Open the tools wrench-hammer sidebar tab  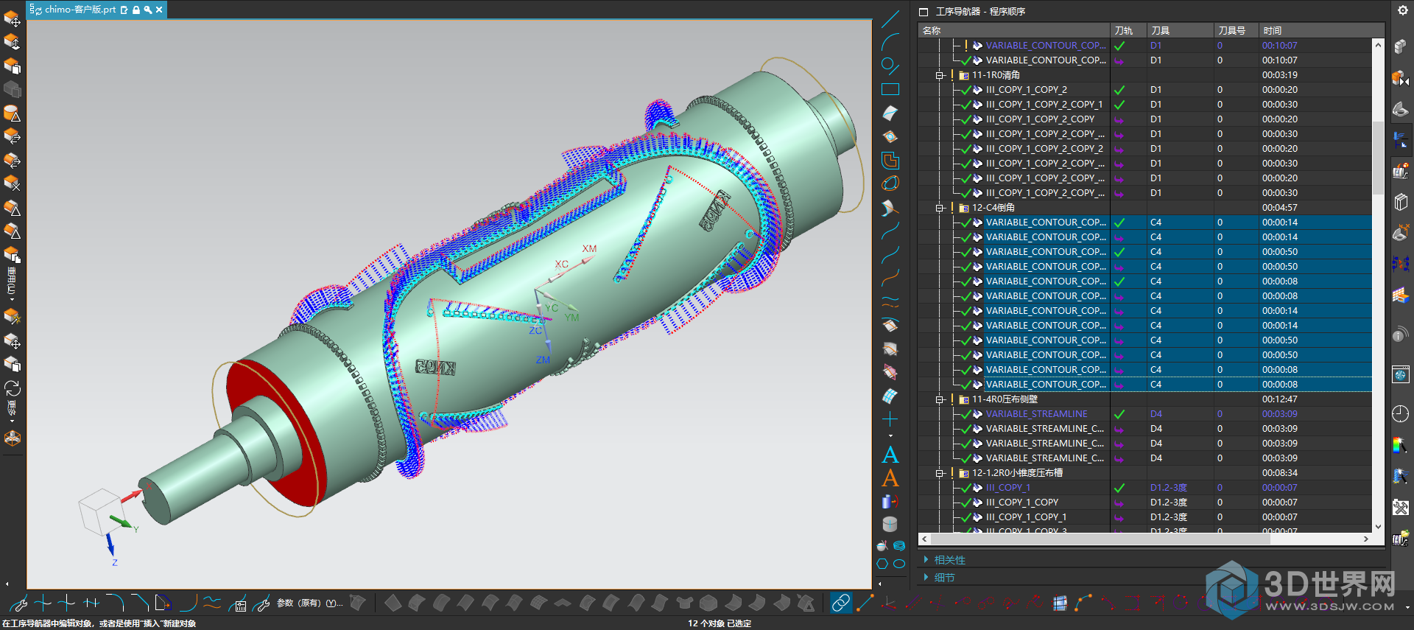point(1401,507)
